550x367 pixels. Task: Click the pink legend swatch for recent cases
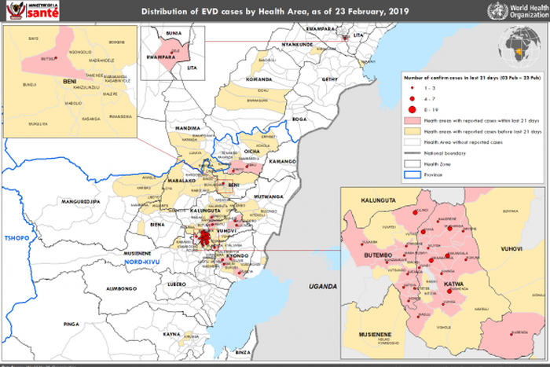412,121
